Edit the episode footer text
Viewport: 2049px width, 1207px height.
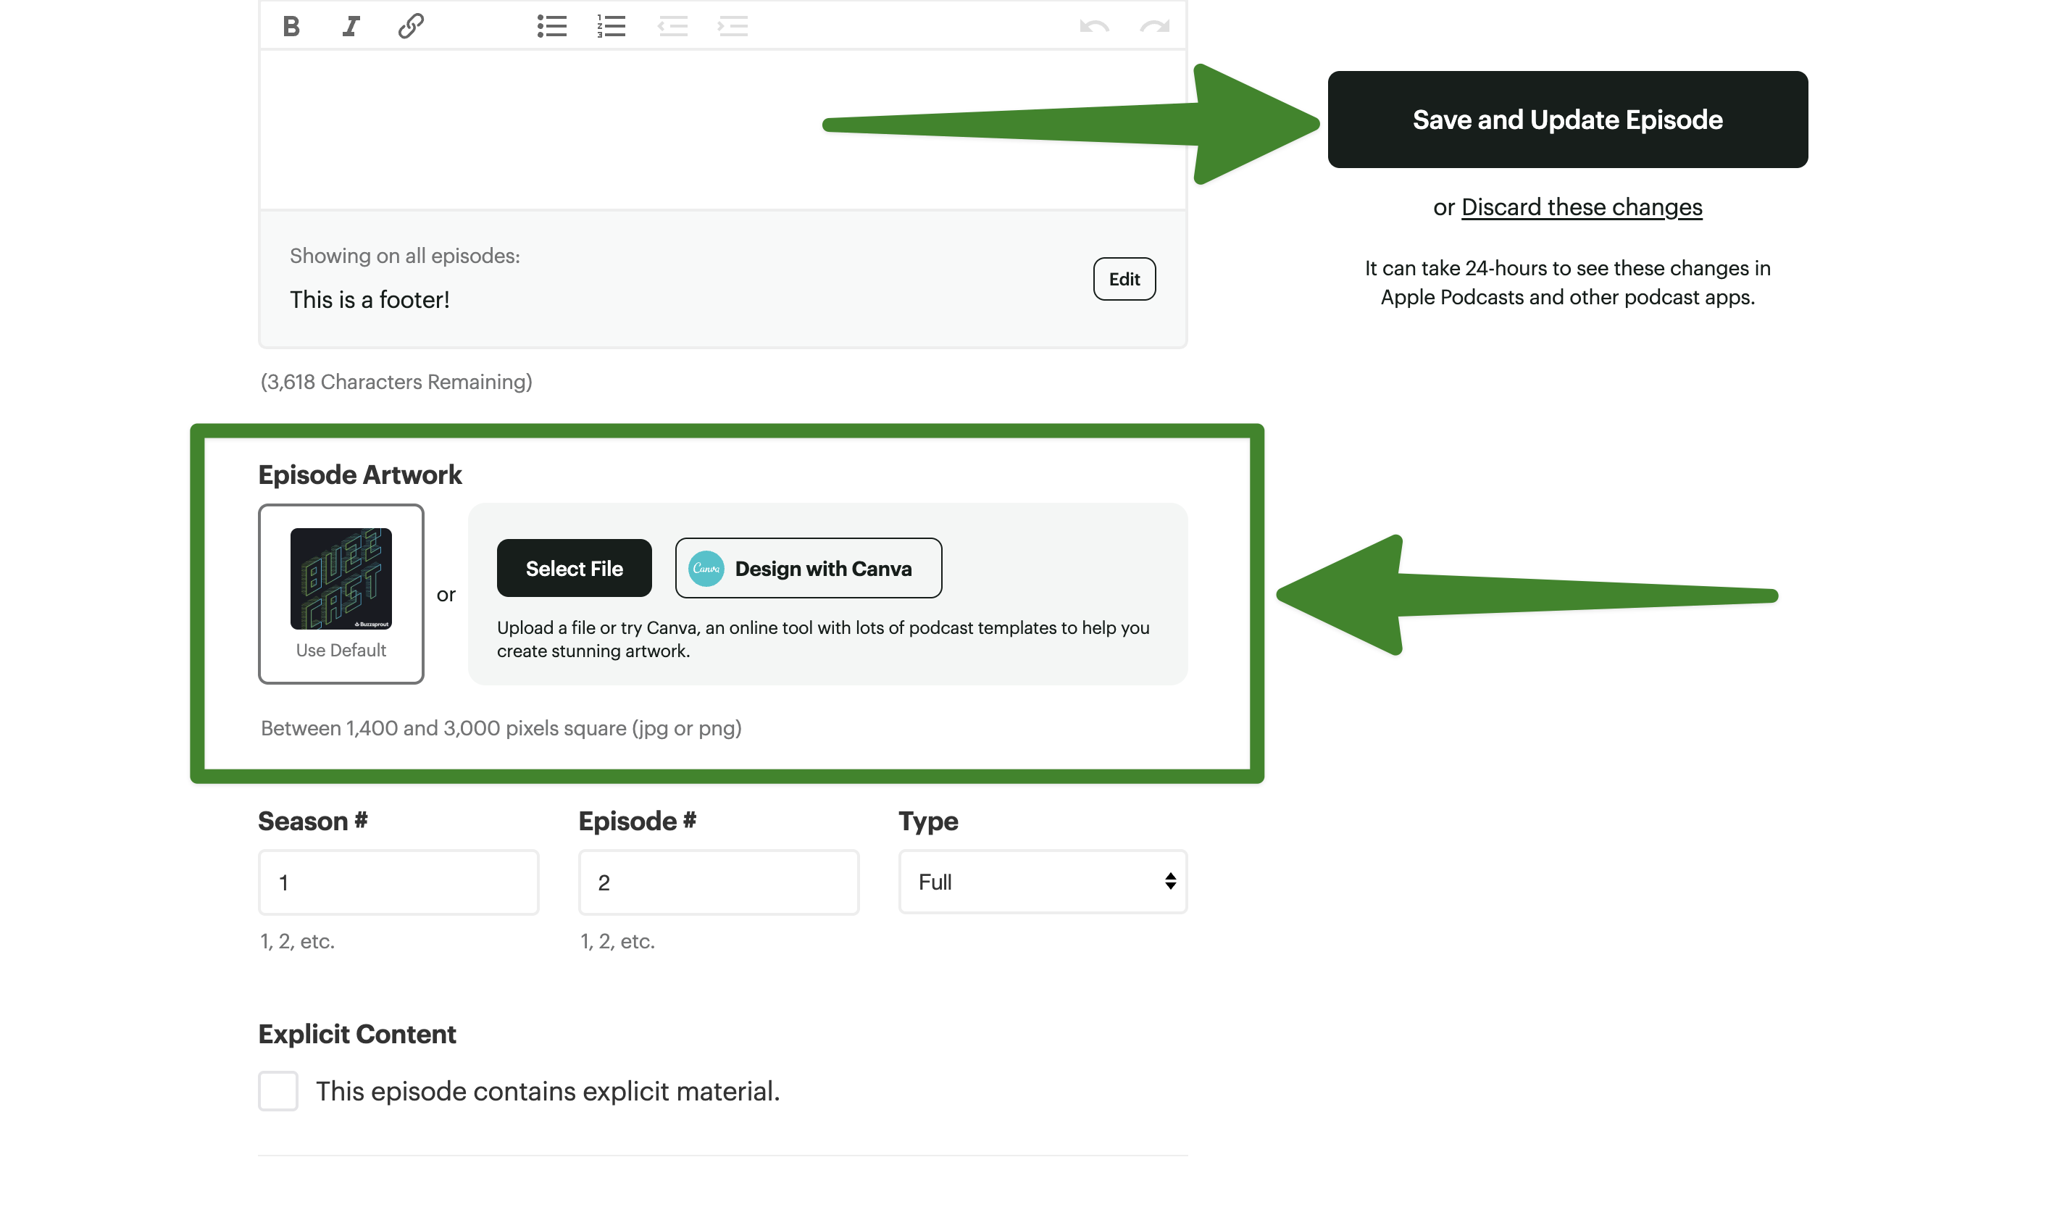point(1124,279)
